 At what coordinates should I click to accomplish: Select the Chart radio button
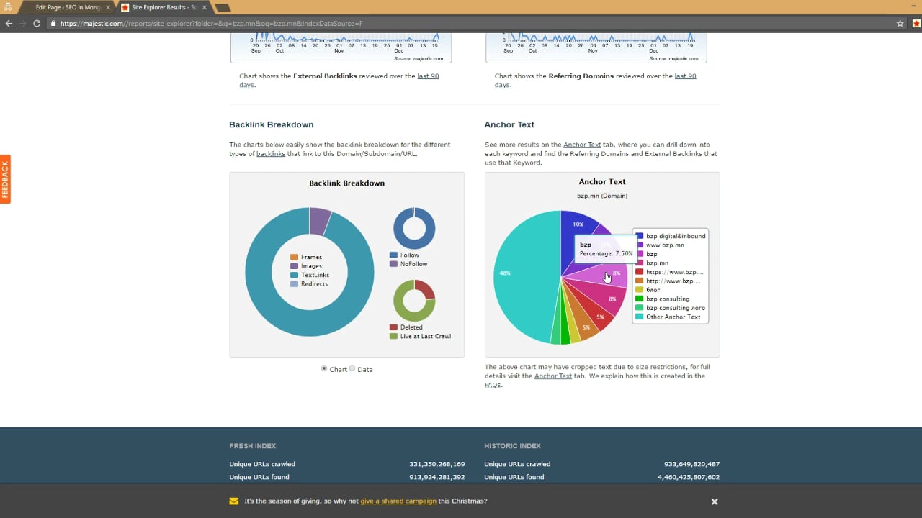click(324, 368)
